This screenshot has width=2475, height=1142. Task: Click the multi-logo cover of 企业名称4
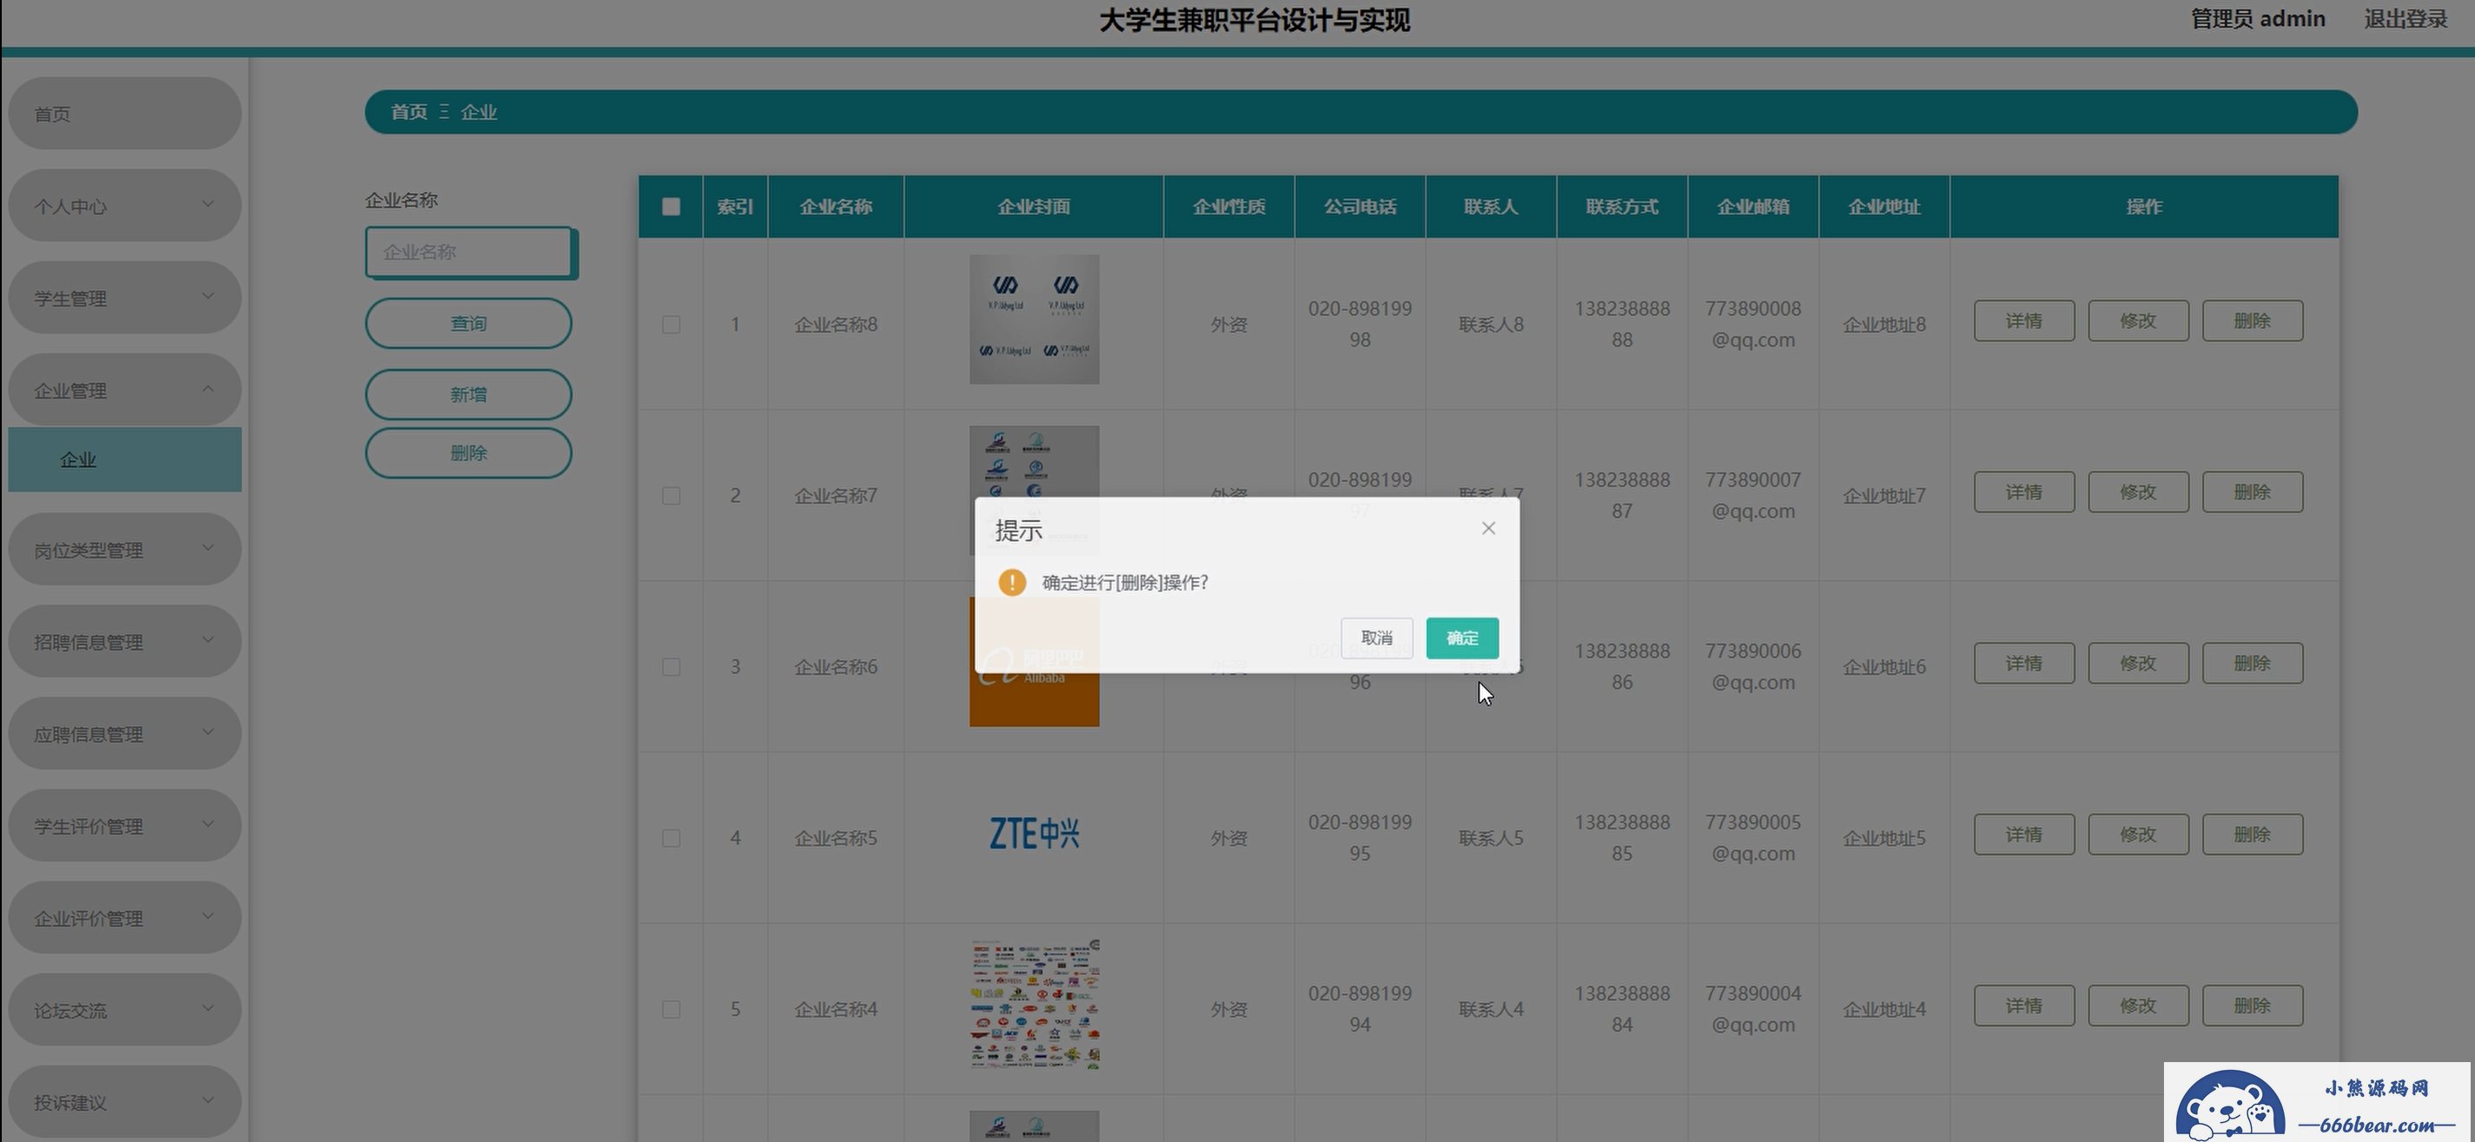point(1034,1005)
